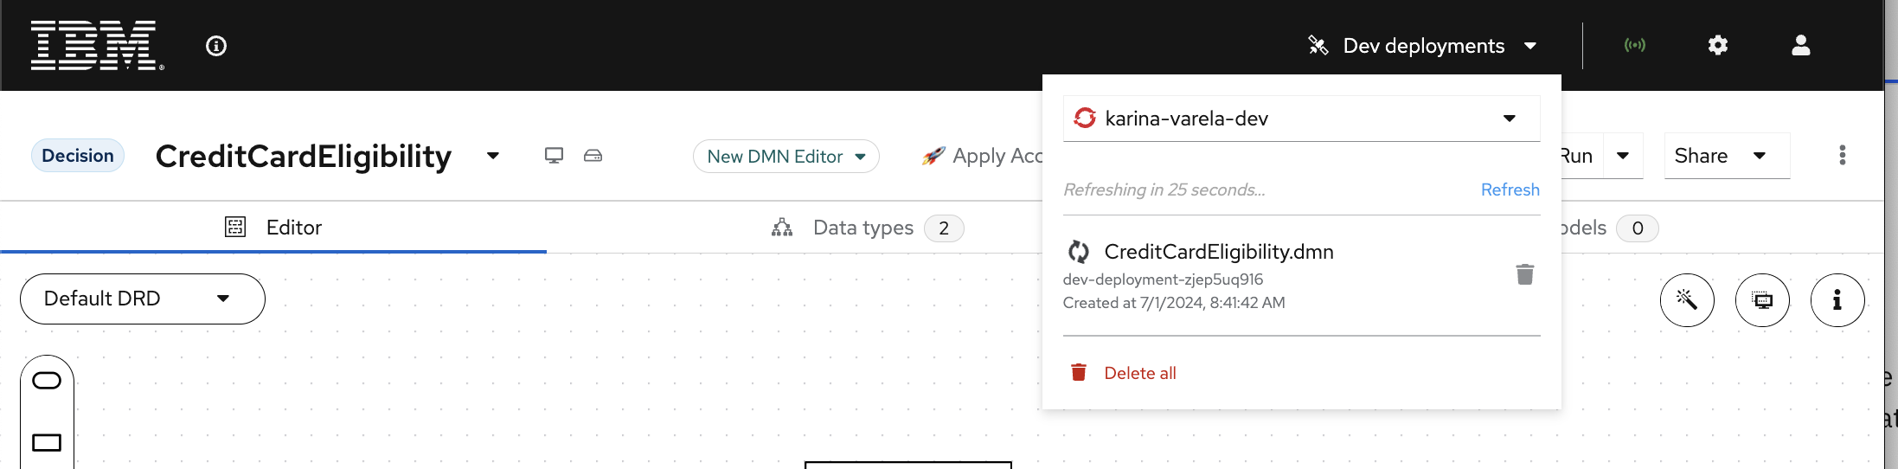Viewport: 1898px width, 469px height.
Task: Click the Created at 7/1/2024 timestamp
Action: pos(1174,303)
